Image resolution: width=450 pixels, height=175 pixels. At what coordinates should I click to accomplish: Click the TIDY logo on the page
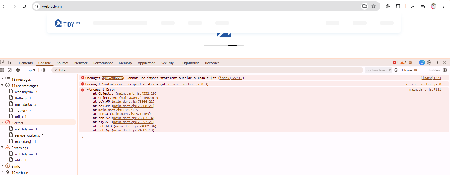coord(67,23)
